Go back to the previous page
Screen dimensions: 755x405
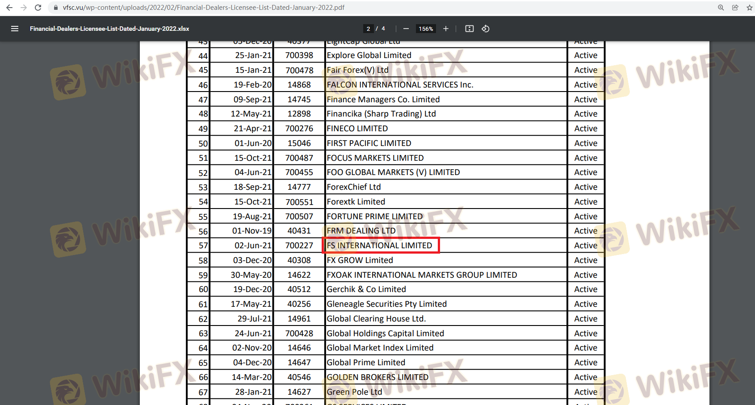pyautogui.click(x=9, y=8)
